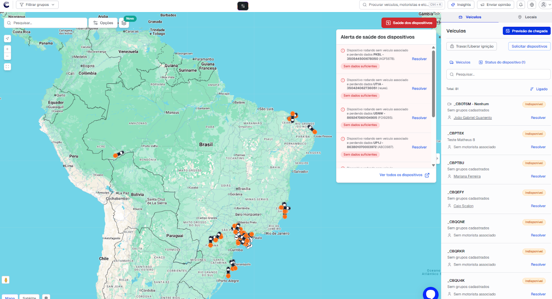Switch to the Locais tab
The height and width of the screenshot is (299, 552).
[527, 17]
